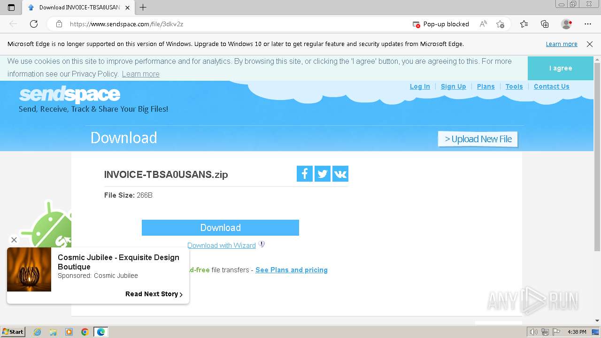Click Download with Wizard link
The image size is (601, 338).
tap(222, 246)
